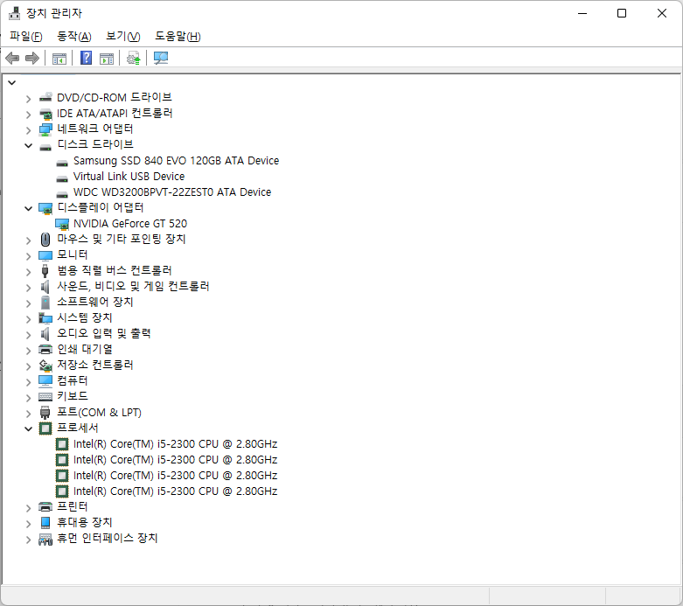Expand the 키보드 node
683x606 pixels.
pyautogui.click(x=28, y=398)
